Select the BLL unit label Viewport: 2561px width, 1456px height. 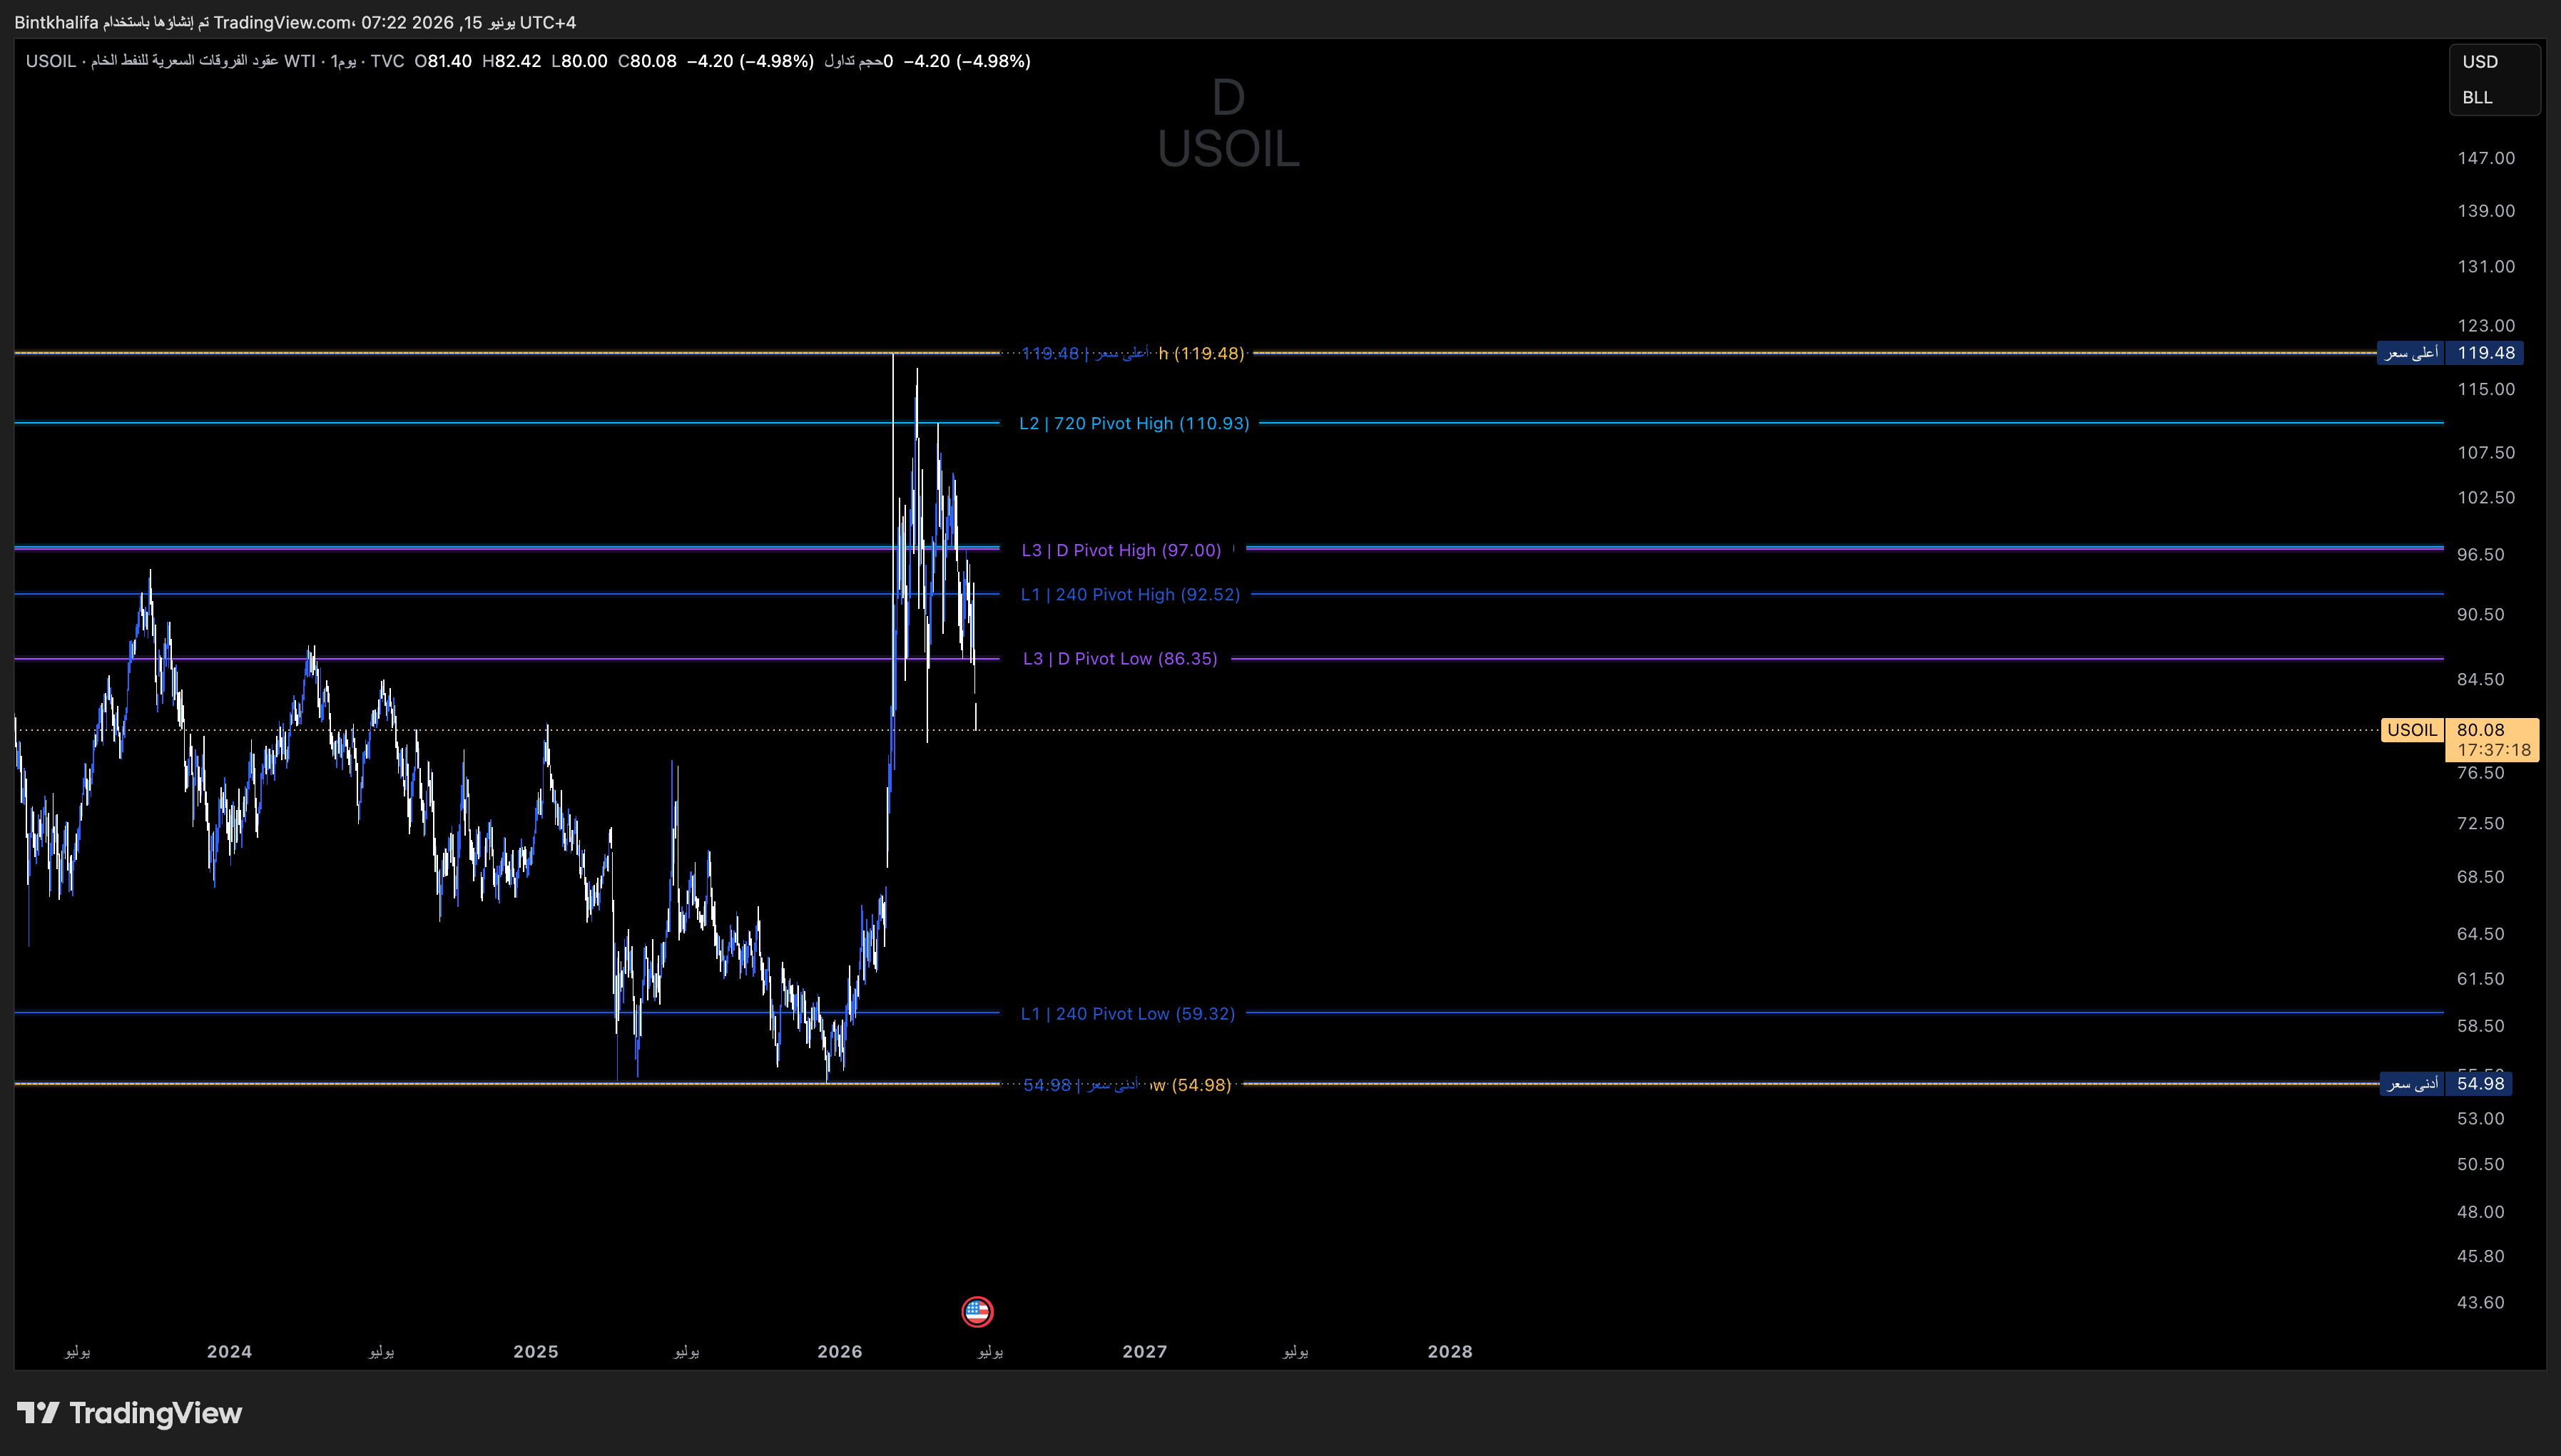2477,98
